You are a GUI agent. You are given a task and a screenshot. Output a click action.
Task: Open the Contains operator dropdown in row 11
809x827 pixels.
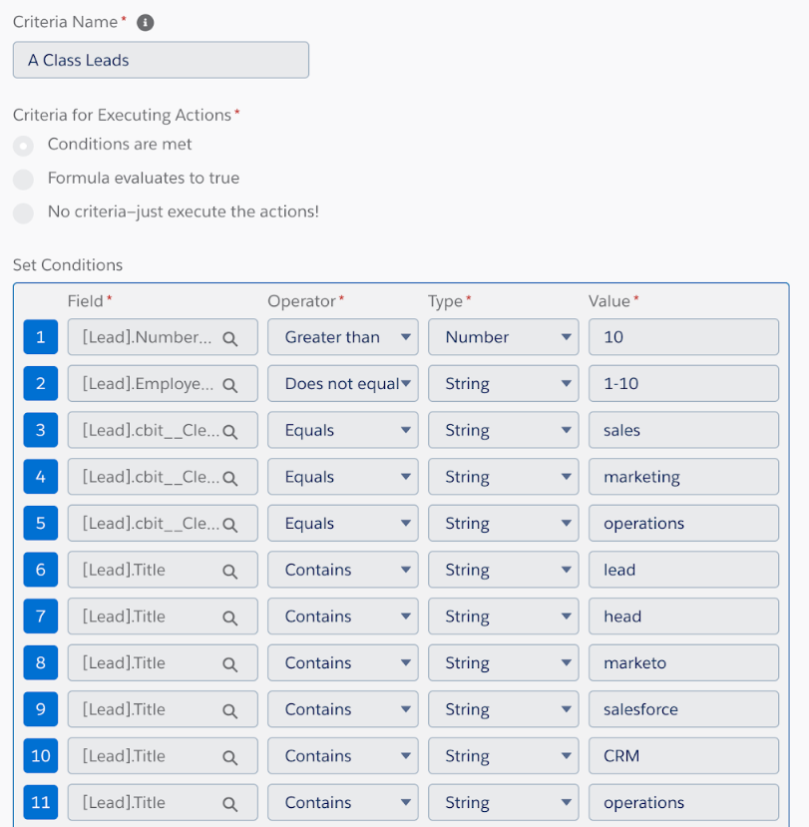[343, 802]
